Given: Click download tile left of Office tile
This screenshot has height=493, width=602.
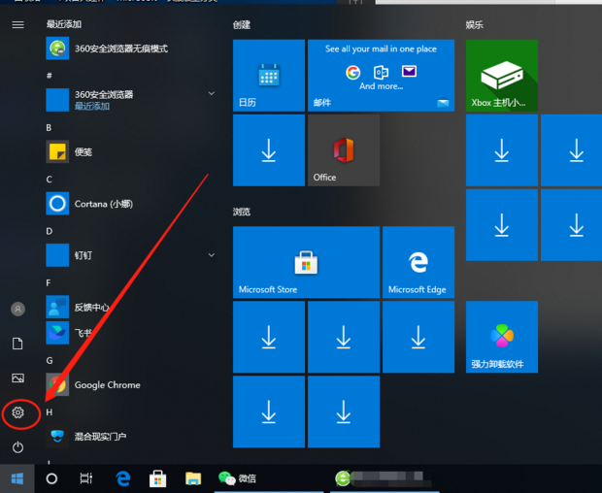Looking at the screenshot, I should 269,150.
